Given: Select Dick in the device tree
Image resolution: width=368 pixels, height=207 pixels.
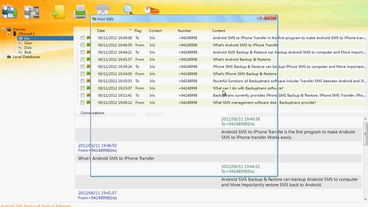Looking at the screenshot, I should pos(28,48).
